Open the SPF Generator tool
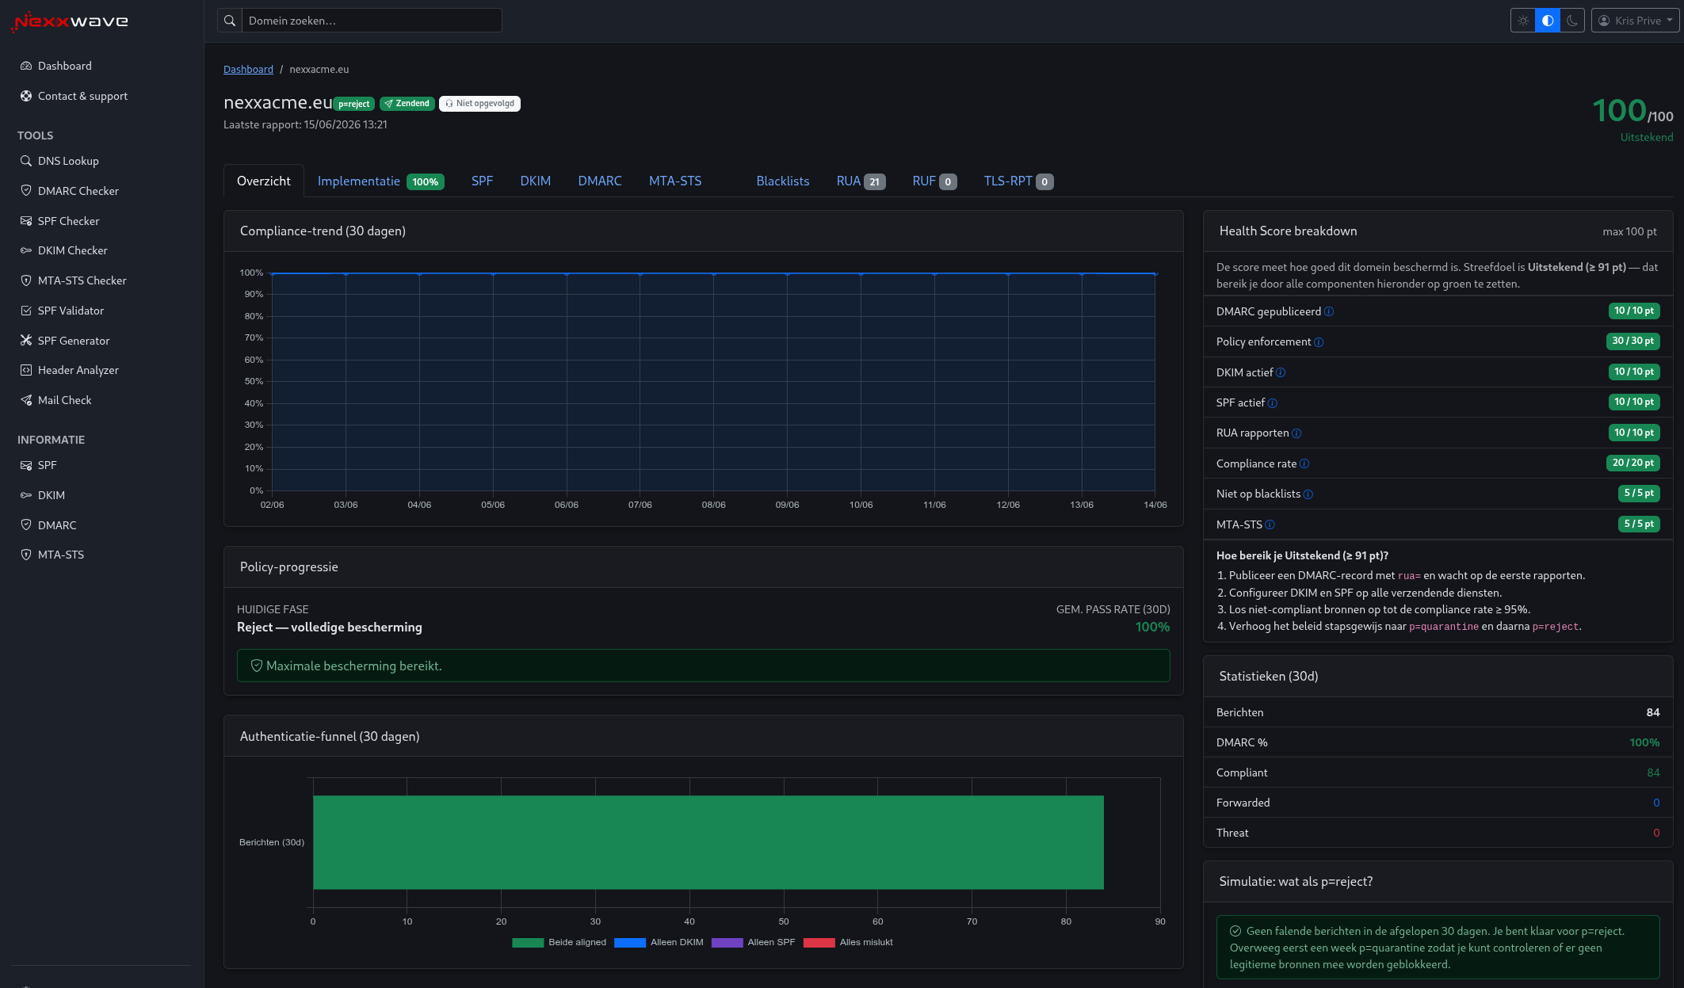Viewport: 1684px width, 988px height. 74,341
